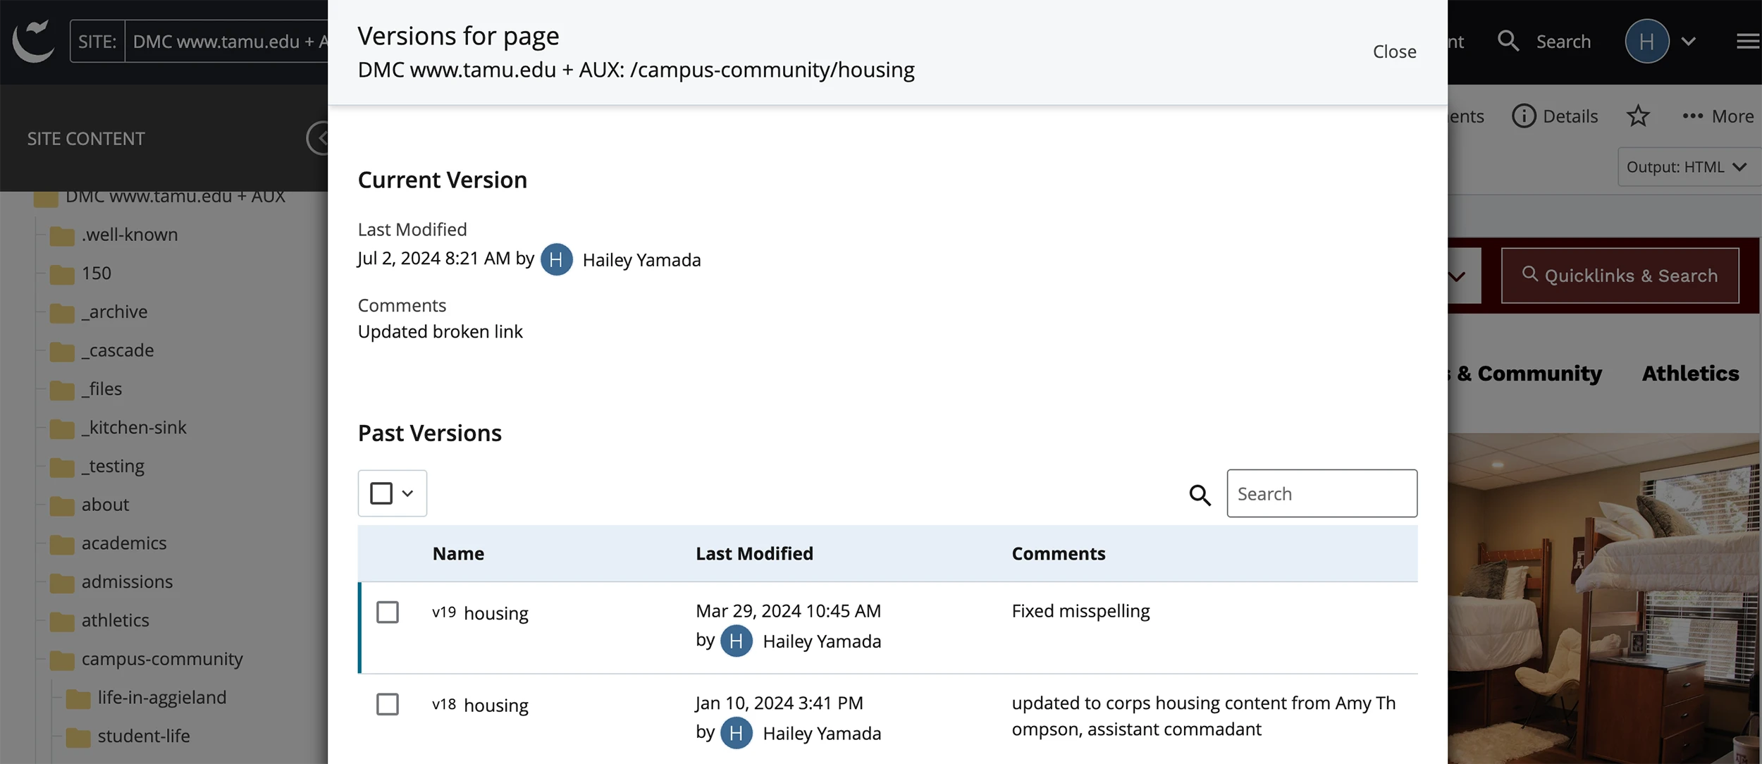Click the magnifier icon beside top Search
This screenshot has height=764, width=1762.
click(x=1508, y=41)
